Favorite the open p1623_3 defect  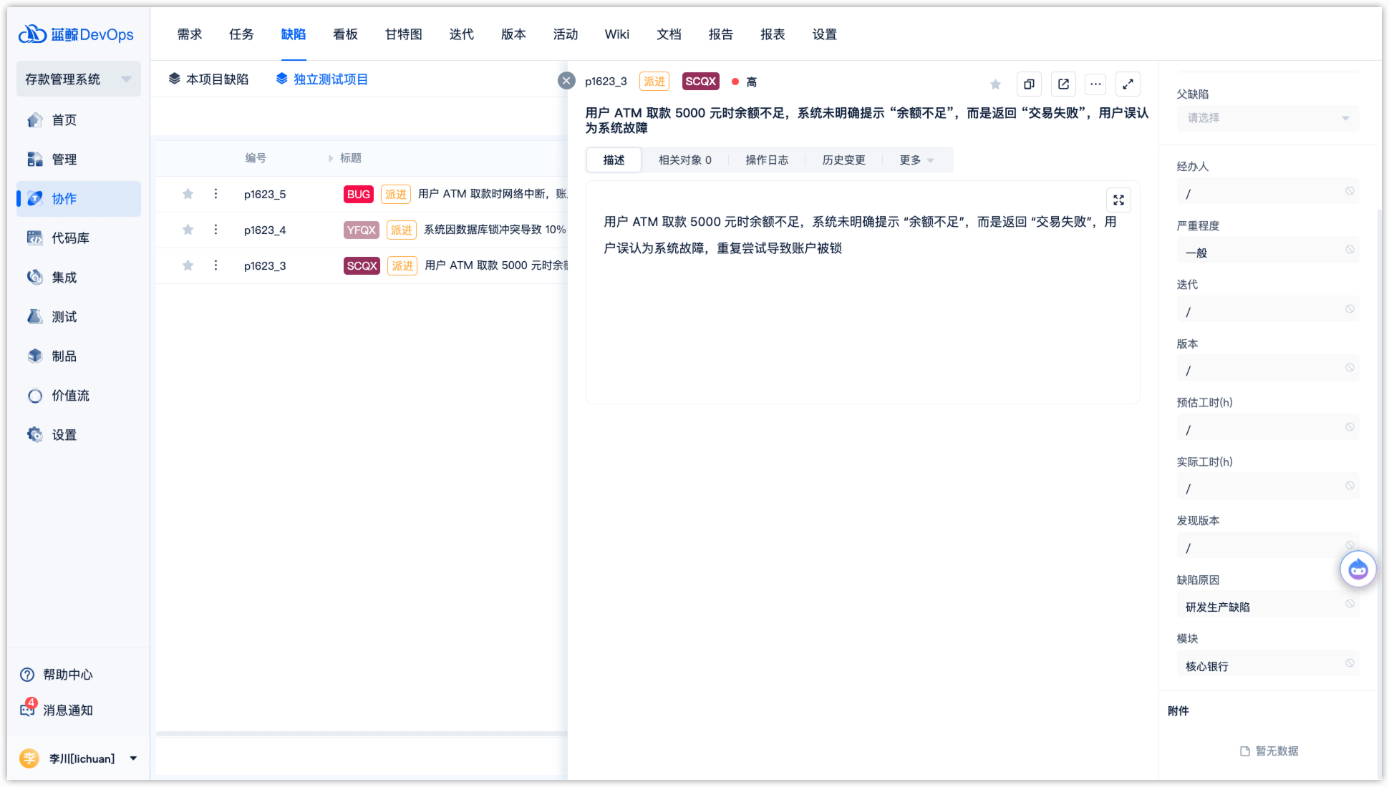point(995,84)
